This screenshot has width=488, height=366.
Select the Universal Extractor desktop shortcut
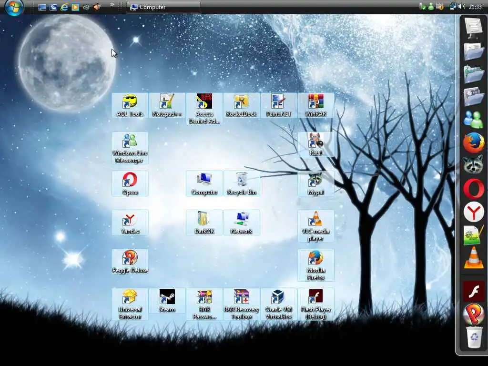pyautogui.click(x=130, y=305)
